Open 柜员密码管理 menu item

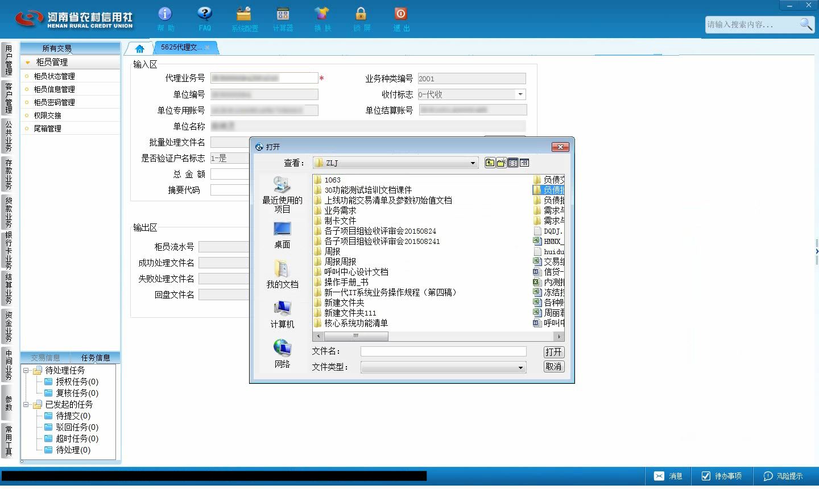54,102
